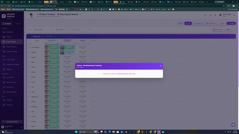
Task: Click Seleksi Massal in the filter bar
Action: 218,30
